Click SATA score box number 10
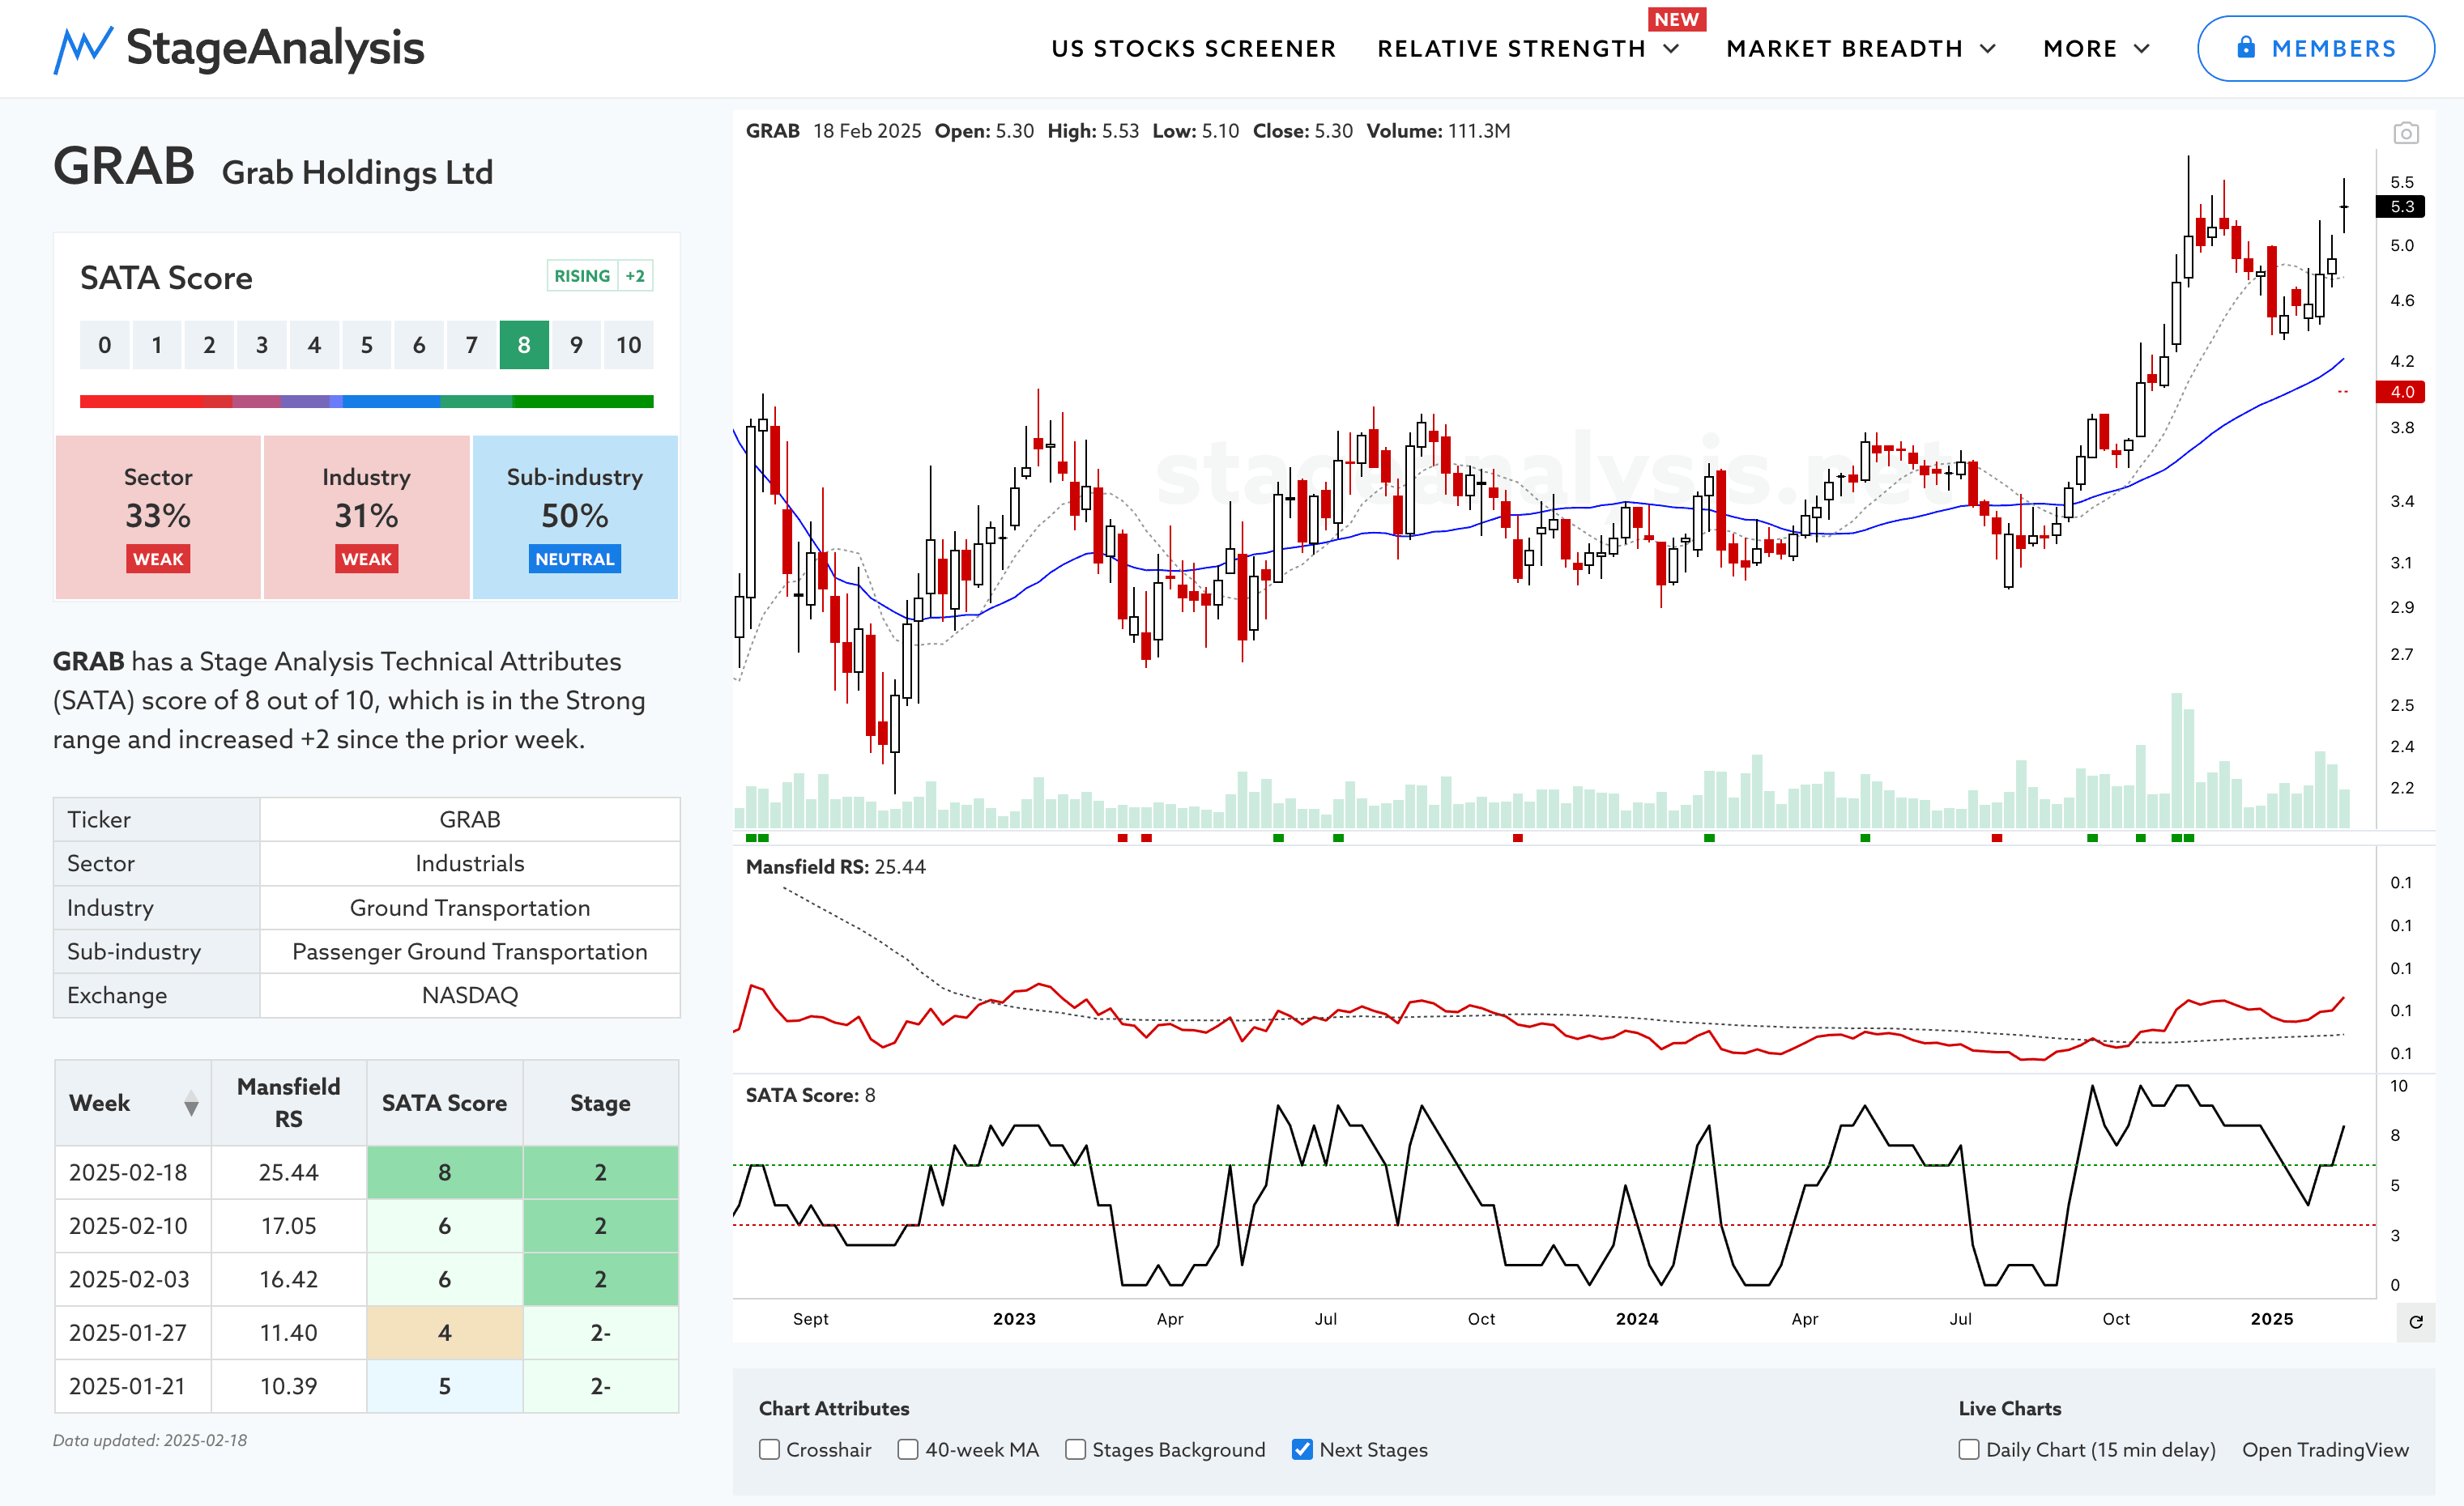Screen dimensions: 2464x1506 pos(629,345)
